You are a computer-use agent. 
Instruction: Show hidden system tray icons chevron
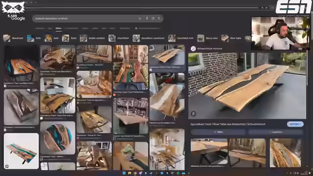[x=287, y=173]
